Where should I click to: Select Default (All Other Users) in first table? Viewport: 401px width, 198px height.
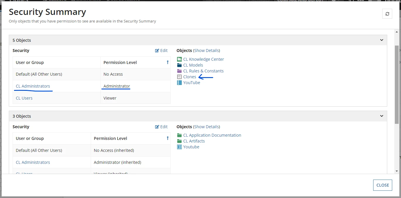click(x=39, y=74)
